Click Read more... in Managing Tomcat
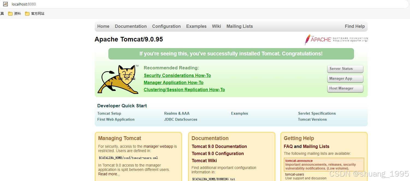 point(109,174)
